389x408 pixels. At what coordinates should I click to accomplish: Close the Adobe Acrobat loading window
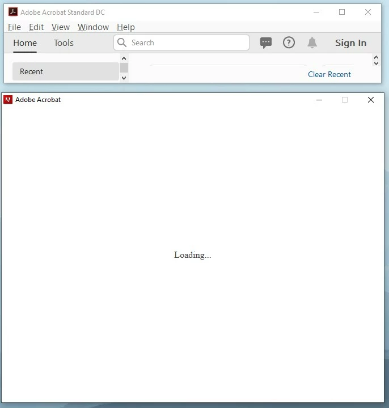tap(371, 100)
